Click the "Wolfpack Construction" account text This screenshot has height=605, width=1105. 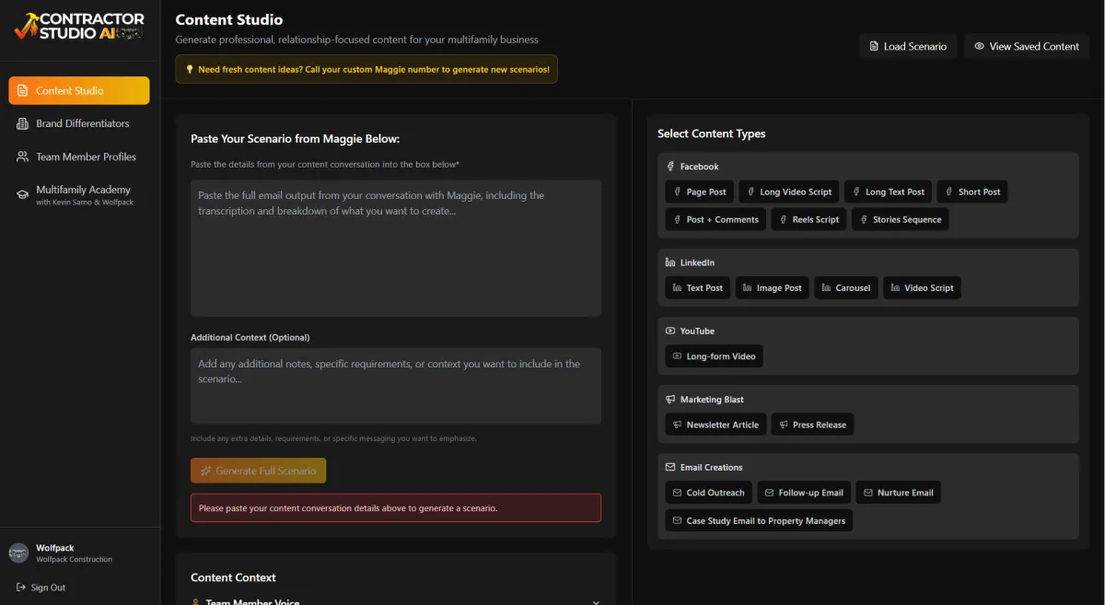74,559
